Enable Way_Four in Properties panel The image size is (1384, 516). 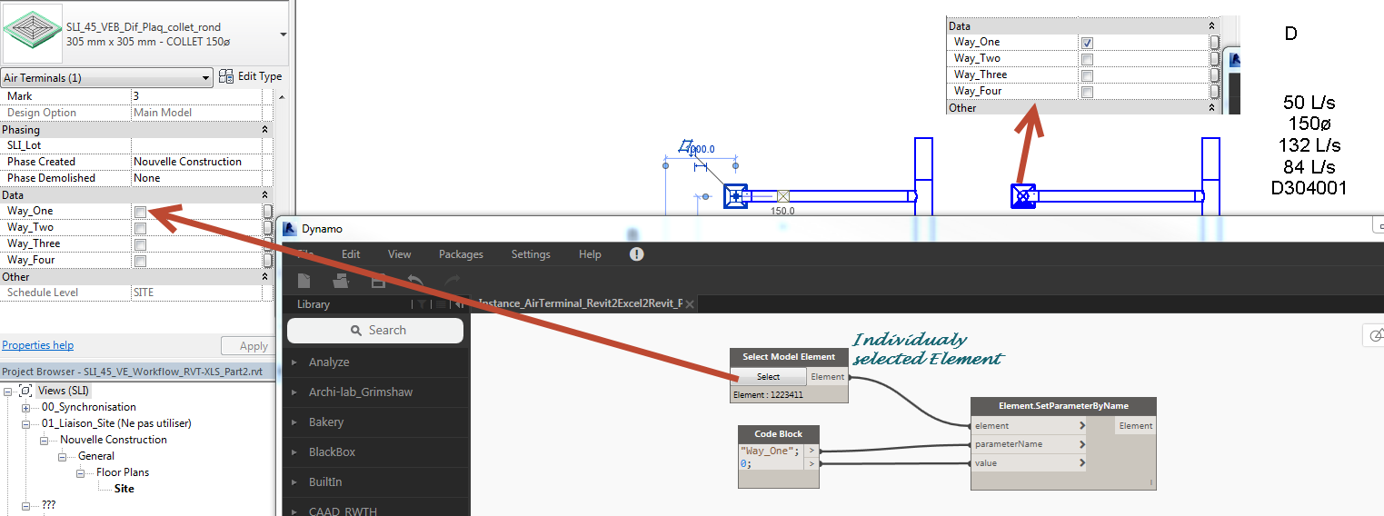140,261
